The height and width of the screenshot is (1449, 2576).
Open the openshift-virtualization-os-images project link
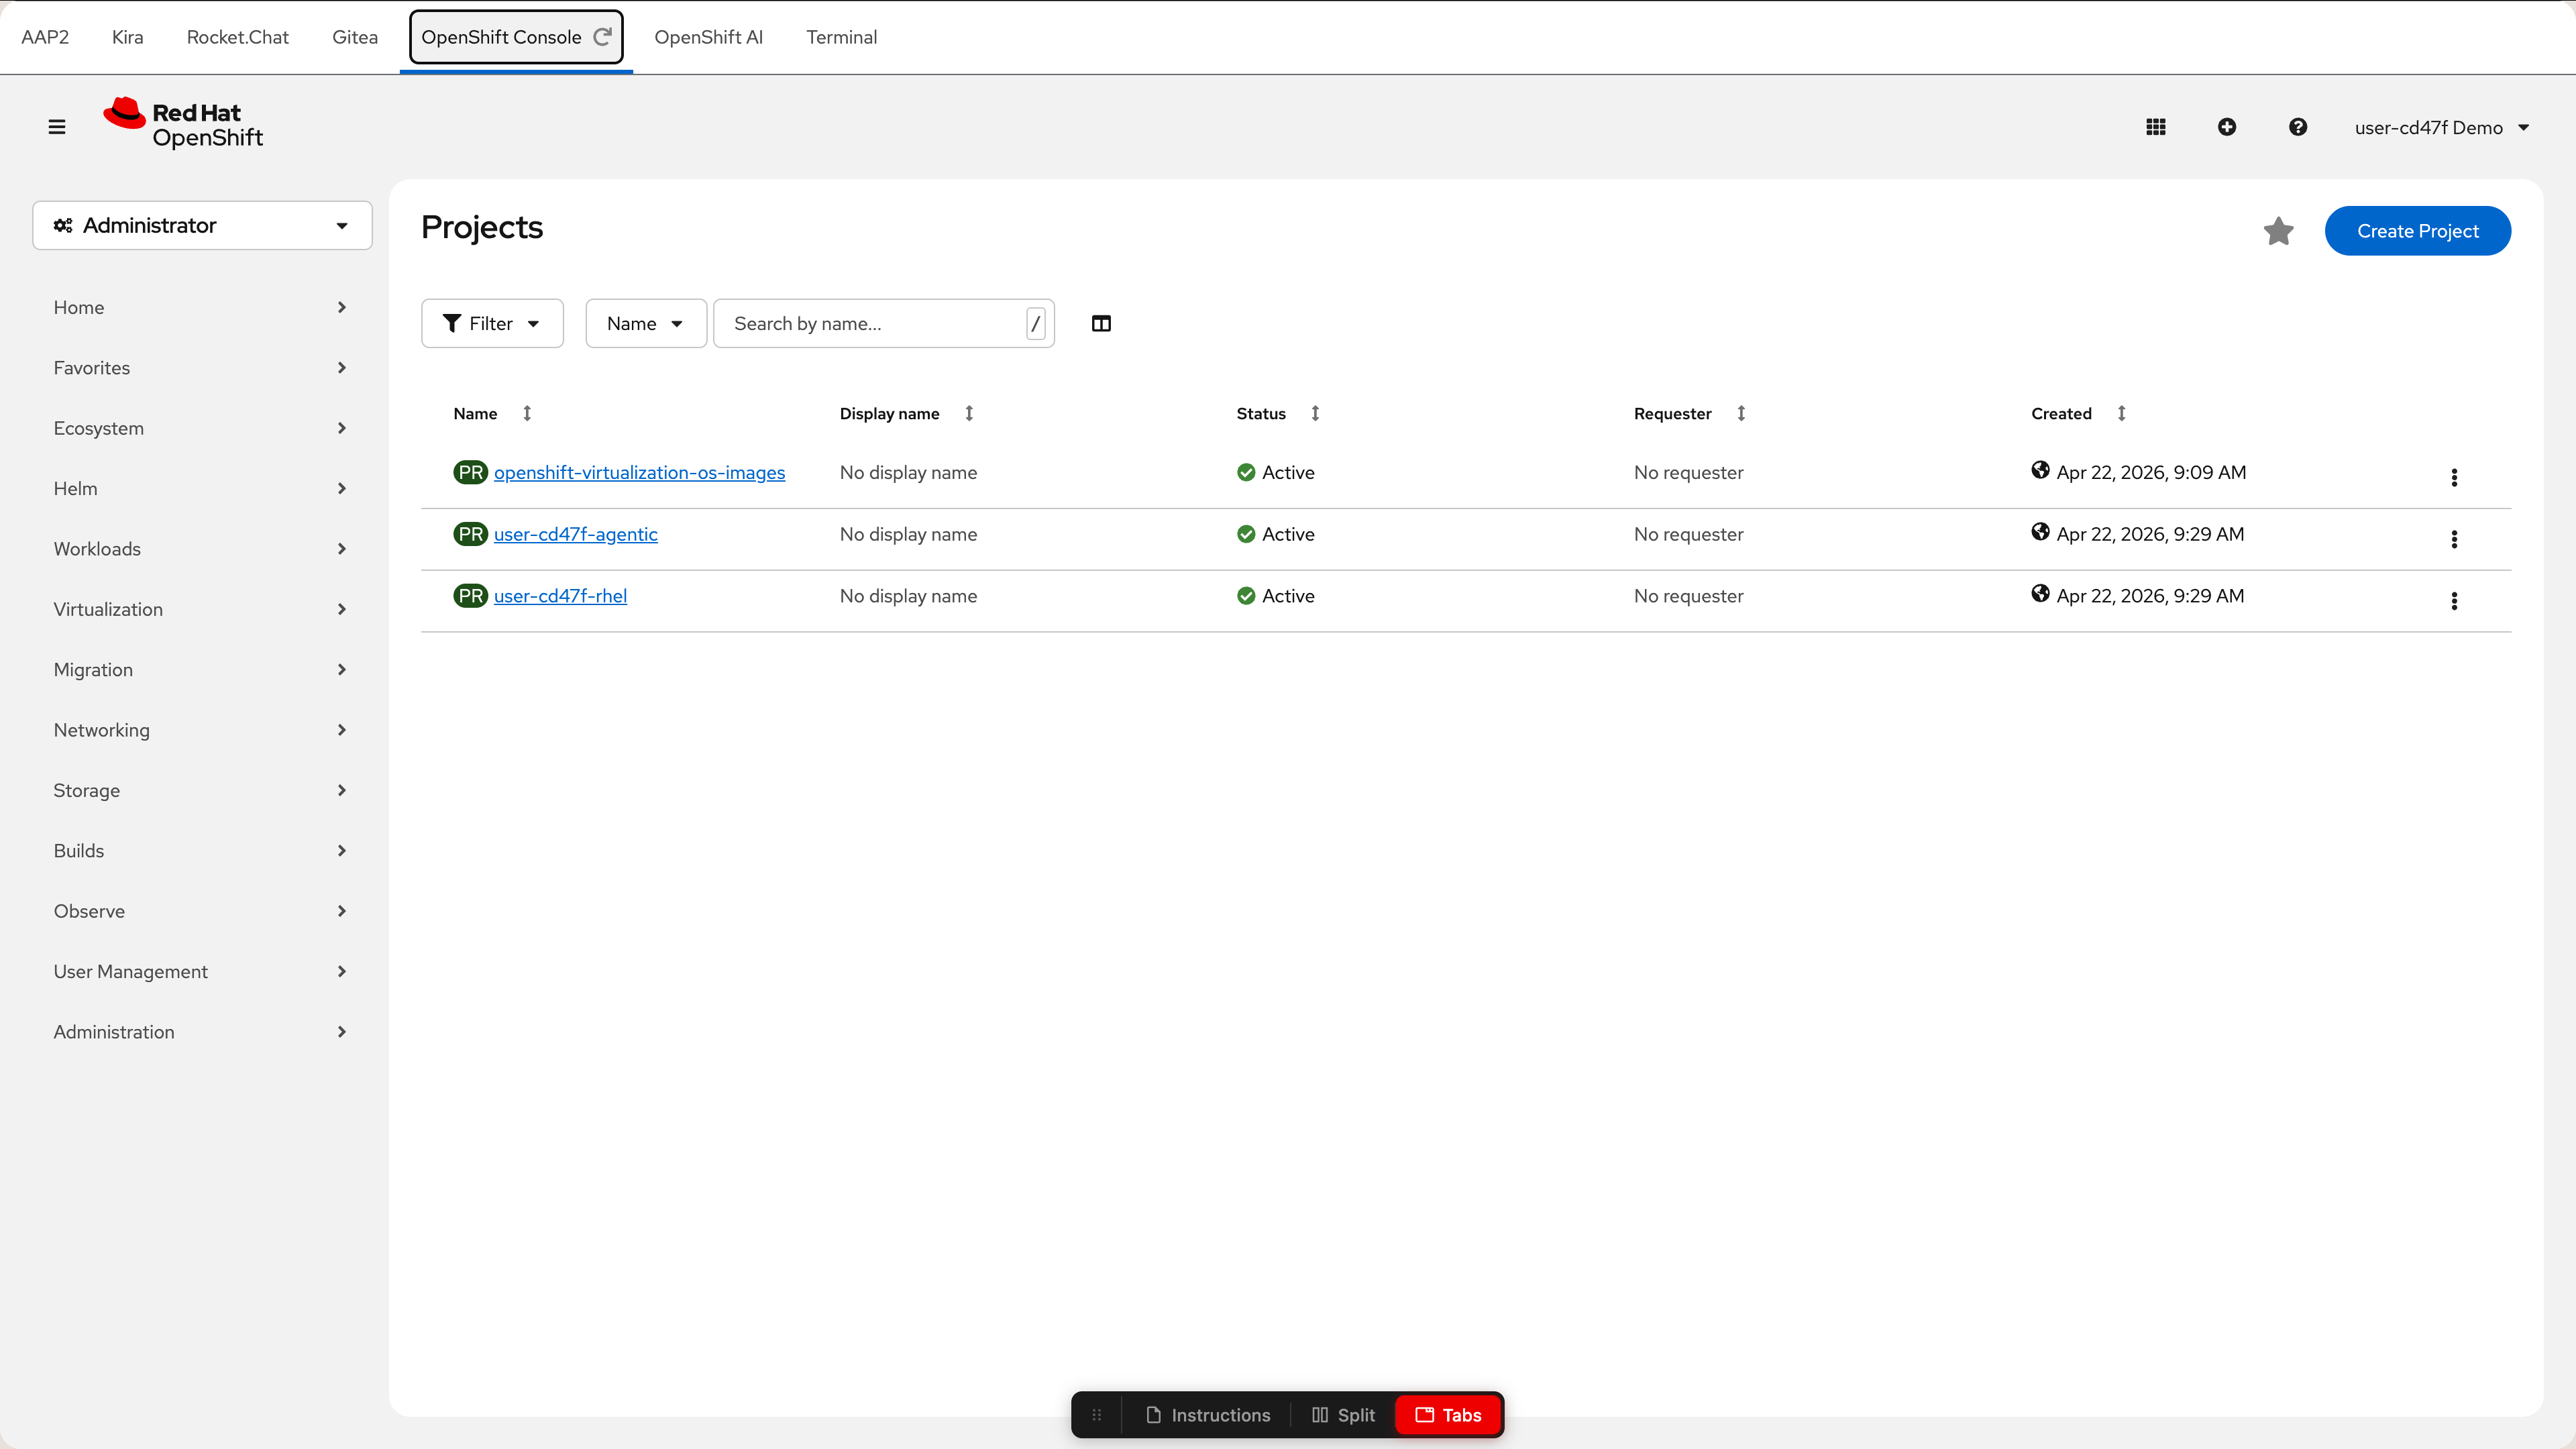[x=639, y=472]
